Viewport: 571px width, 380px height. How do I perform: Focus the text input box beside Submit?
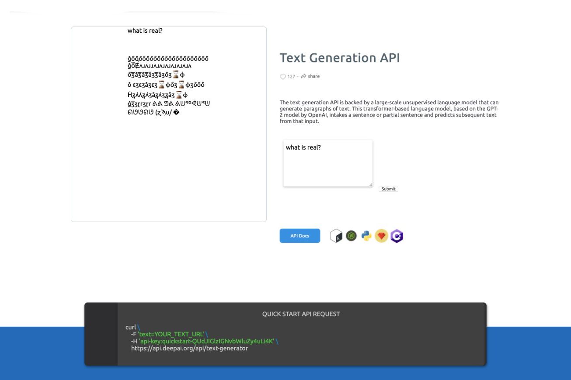point(328,163)
